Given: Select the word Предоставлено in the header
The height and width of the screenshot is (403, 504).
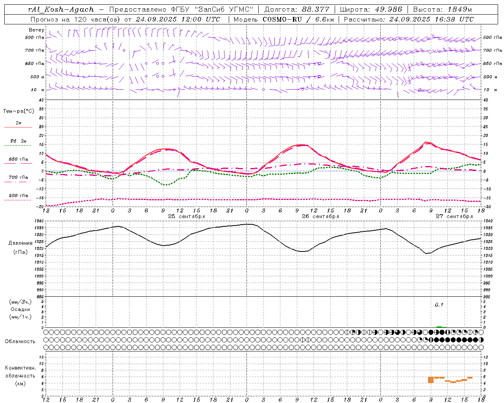Looking at the screenshot, I should [x=139, y=9].
